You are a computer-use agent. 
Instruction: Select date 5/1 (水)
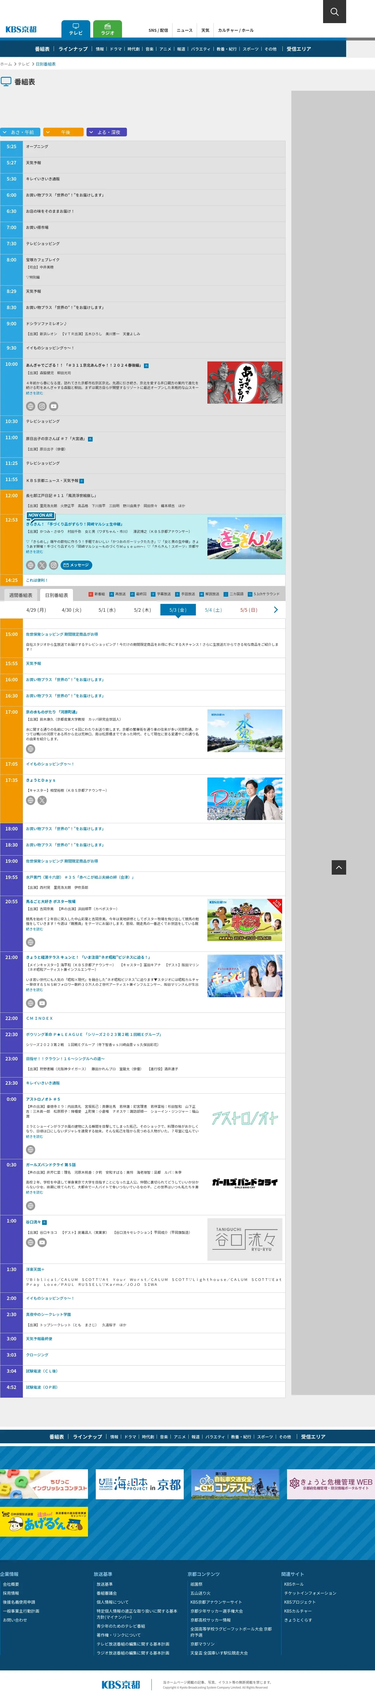107,610
